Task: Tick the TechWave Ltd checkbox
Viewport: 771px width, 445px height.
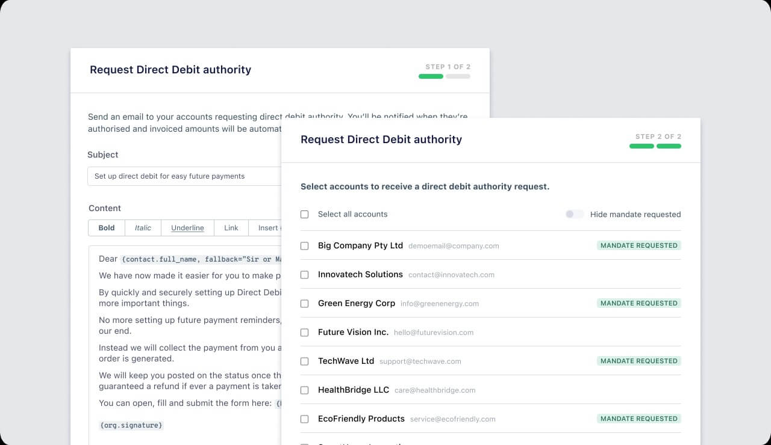Action: 304,361
